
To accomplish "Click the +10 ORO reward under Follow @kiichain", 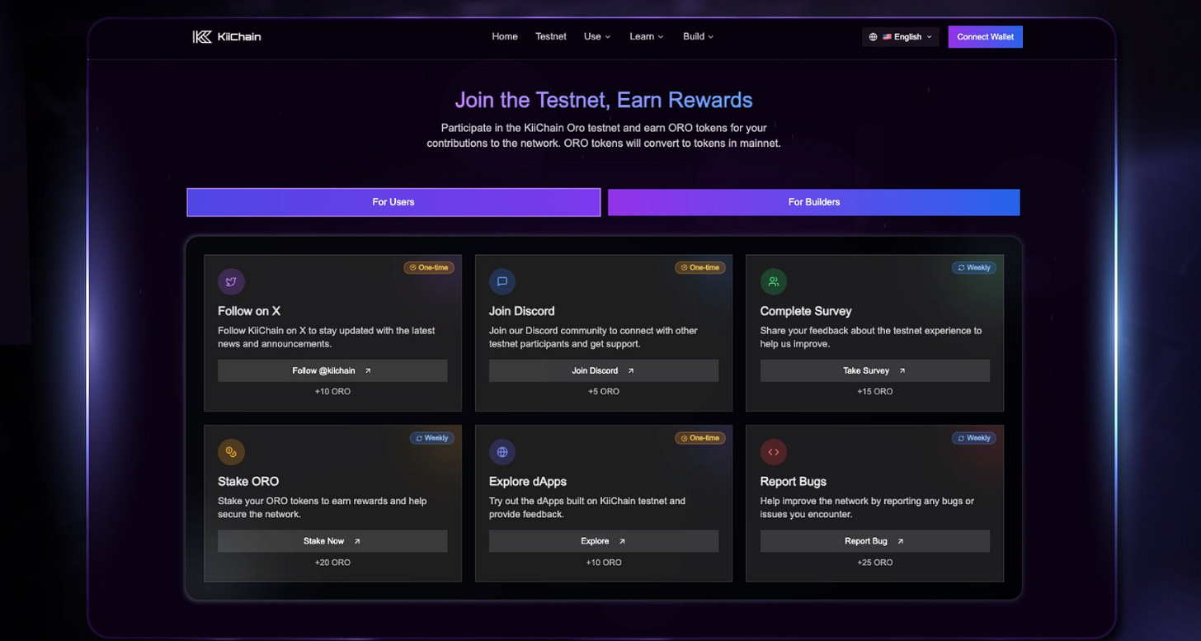I will [332, 392].
